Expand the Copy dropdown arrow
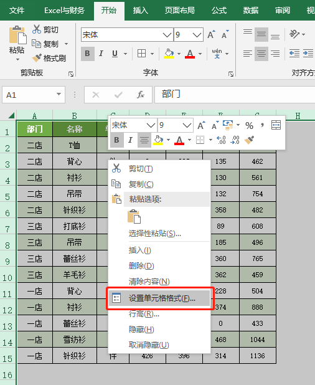Image resolution: width=315 pixels, height=385 pixels. 66,44
